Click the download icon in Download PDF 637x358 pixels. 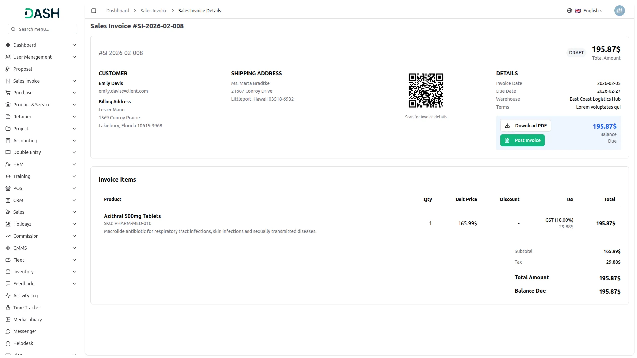pyautogui.click(x=507, y=126)
